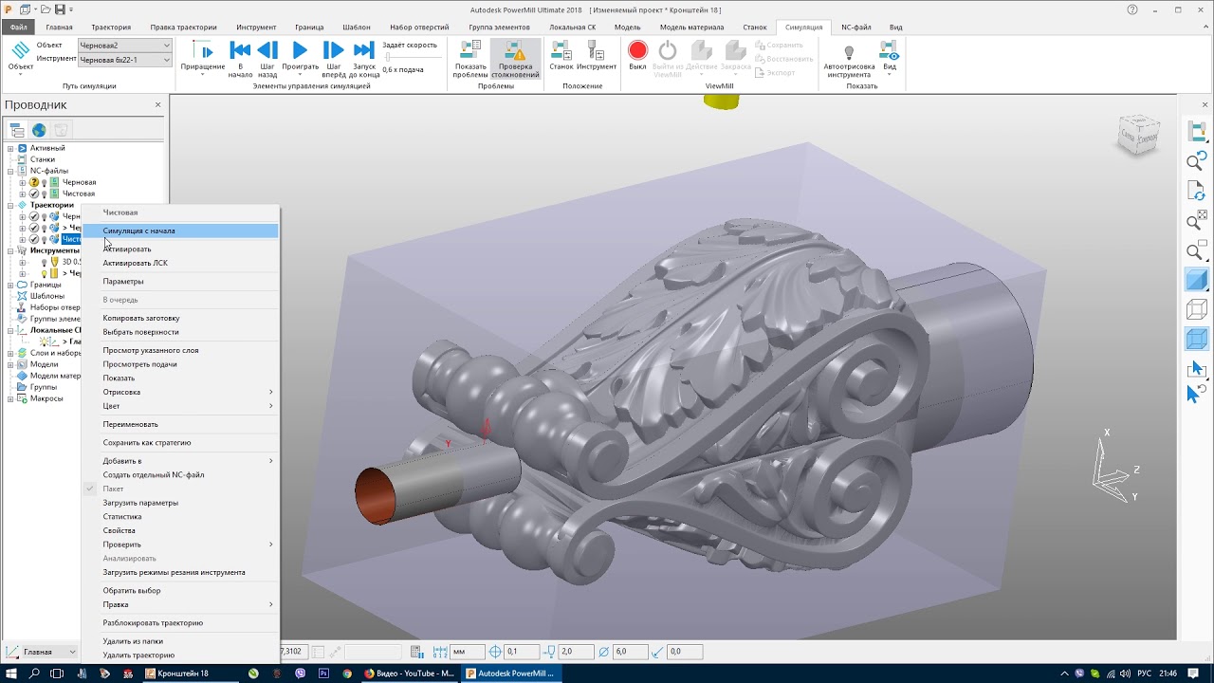1214x683 pixels.
Task: Open the Объект dropdown showing Черновая2
Action: [125, 46]
